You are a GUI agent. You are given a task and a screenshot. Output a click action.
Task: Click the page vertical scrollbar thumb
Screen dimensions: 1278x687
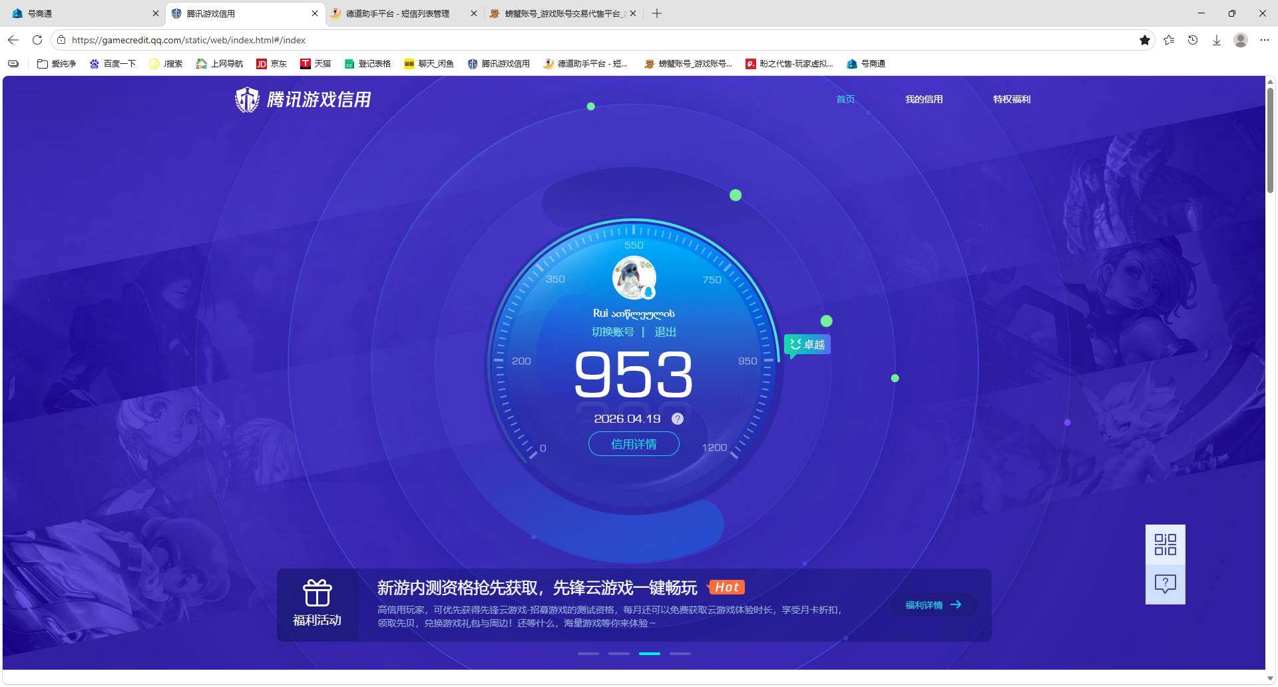click(x=1271, y=140)
